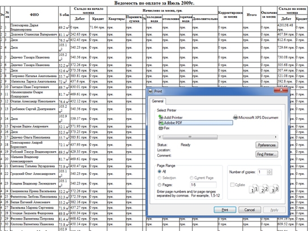Click the Number of copies field

(263, 172)
